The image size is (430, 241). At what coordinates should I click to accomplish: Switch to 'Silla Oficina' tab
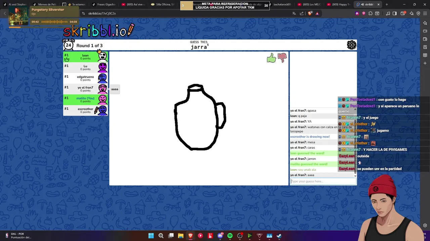coord(163,4)
